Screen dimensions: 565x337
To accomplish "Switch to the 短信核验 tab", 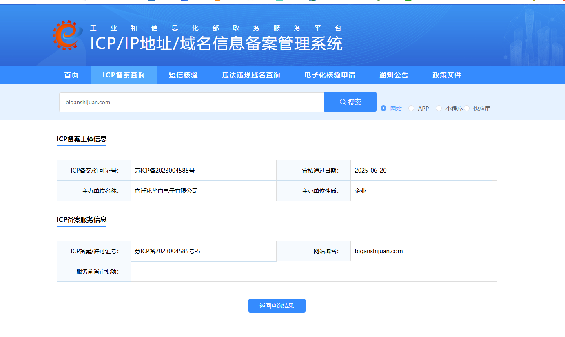I will (183, 75).
